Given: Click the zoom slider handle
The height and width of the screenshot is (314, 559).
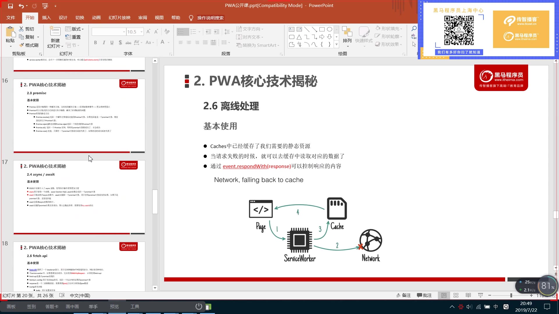Looking at the screenshot, I should coord(511,295).
